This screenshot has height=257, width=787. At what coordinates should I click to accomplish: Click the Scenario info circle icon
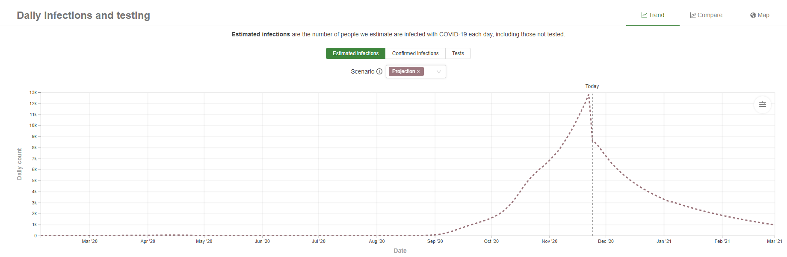pos(379,71)
